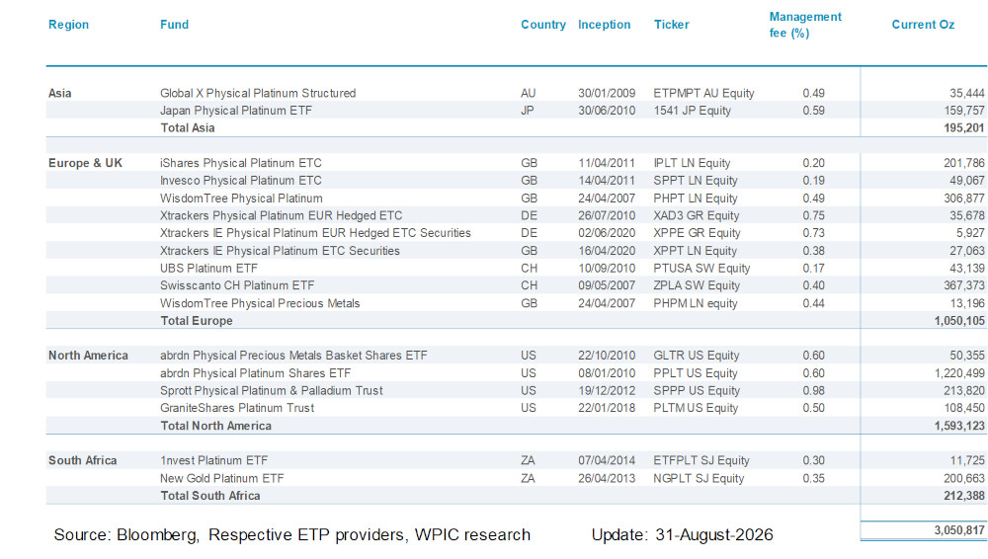Click the grand total 3,050,817 value
The width and height of the screenshot is (988, 559).
click(x=959, y=530)
